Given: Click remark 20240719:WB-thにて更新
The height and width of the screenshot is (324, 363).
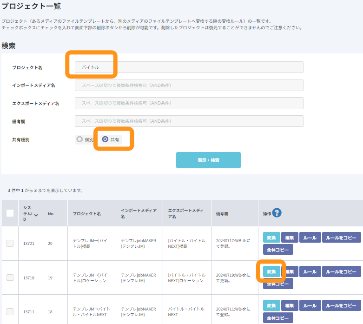Looking at the screenshot, I should (233, 278).
